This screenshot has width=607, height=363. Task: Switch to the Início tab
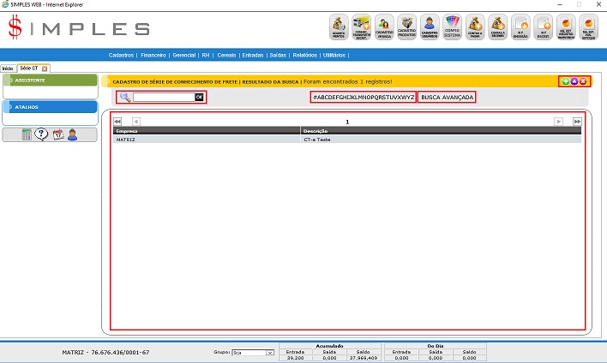[8, 68]
